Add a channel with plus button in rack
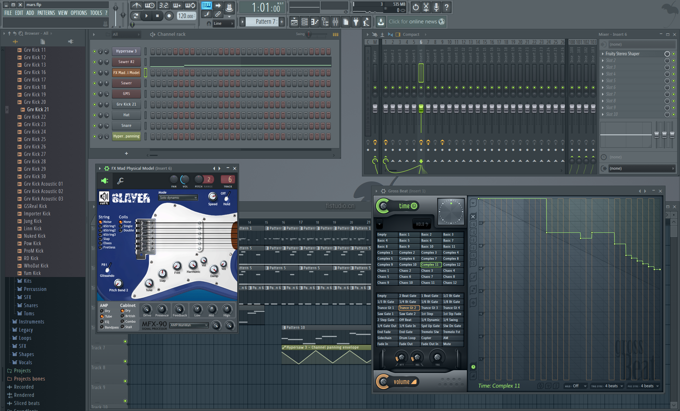The height and width of the screenshot is (411, 680). pos(126,153)
